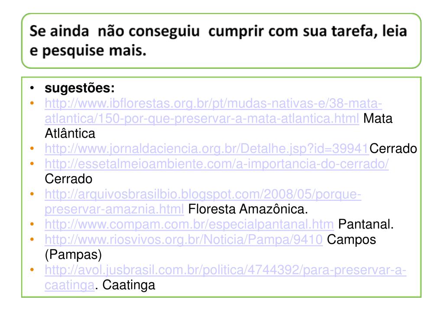
Task: Open the avol.jusbrasil.com.br caatinga link
Action: point(226,270)
